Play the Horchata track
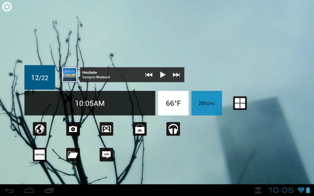Screen dimensions: 314x196 tap(163, 75)
